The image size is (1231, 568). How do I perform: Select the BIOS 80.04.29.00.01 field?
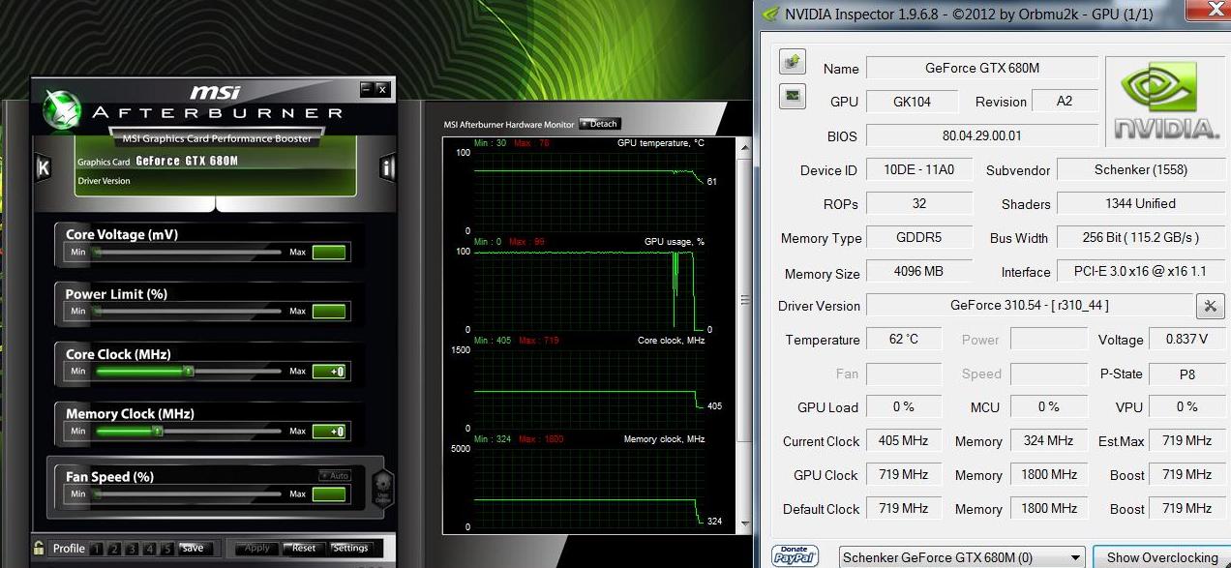[x=982, y=136]
